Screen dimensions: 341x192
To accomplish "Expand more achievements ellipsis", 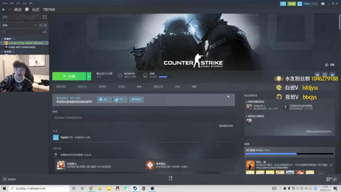I will (x=321, y=173).
